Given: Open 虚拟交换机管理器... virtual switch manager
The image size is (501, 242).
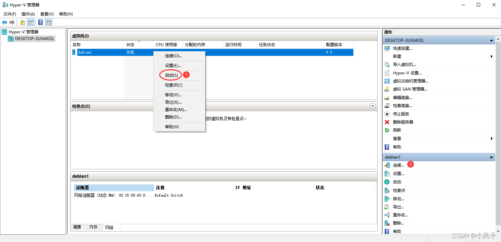Looking at the screenshot, I should tap(411, 81).
